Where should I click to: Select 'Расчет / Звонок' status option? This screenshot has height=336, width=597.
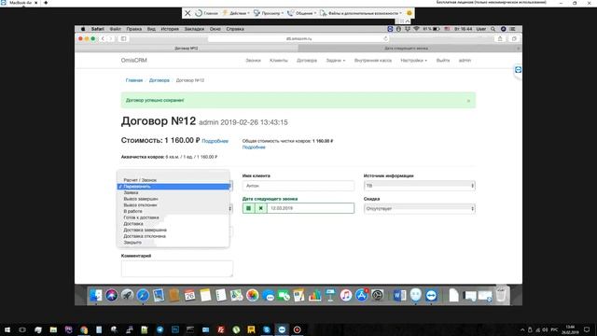[x=174, y=180]
